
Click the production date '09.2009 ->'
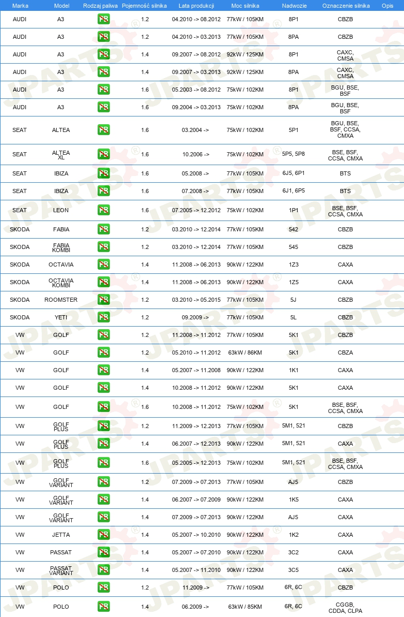[195, 317]
